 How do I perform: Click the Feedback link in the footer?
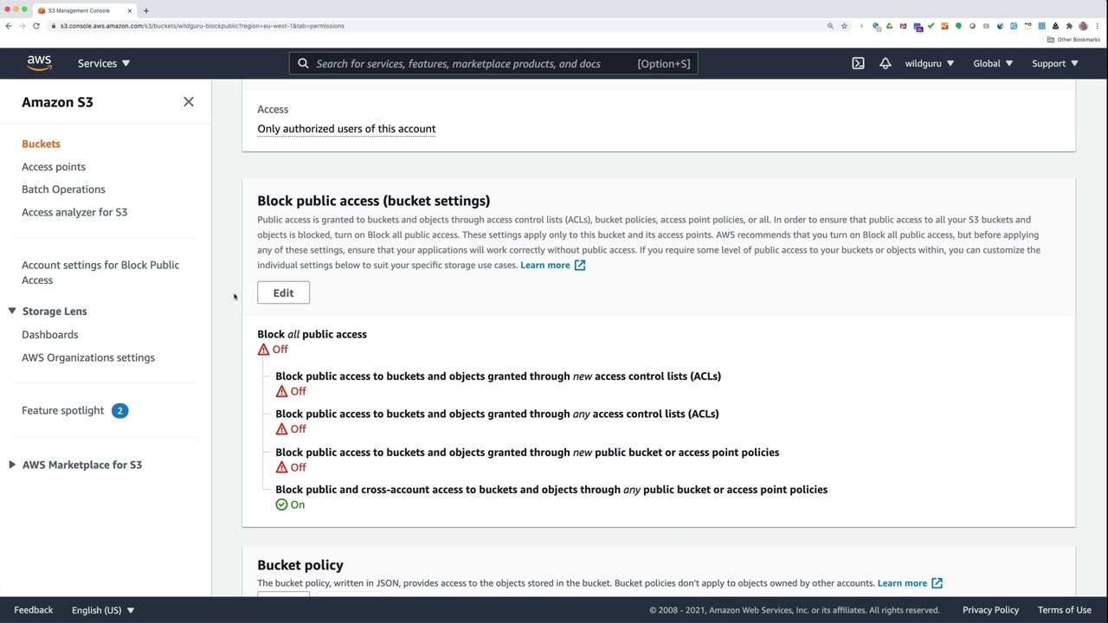(x=34, y=610)
